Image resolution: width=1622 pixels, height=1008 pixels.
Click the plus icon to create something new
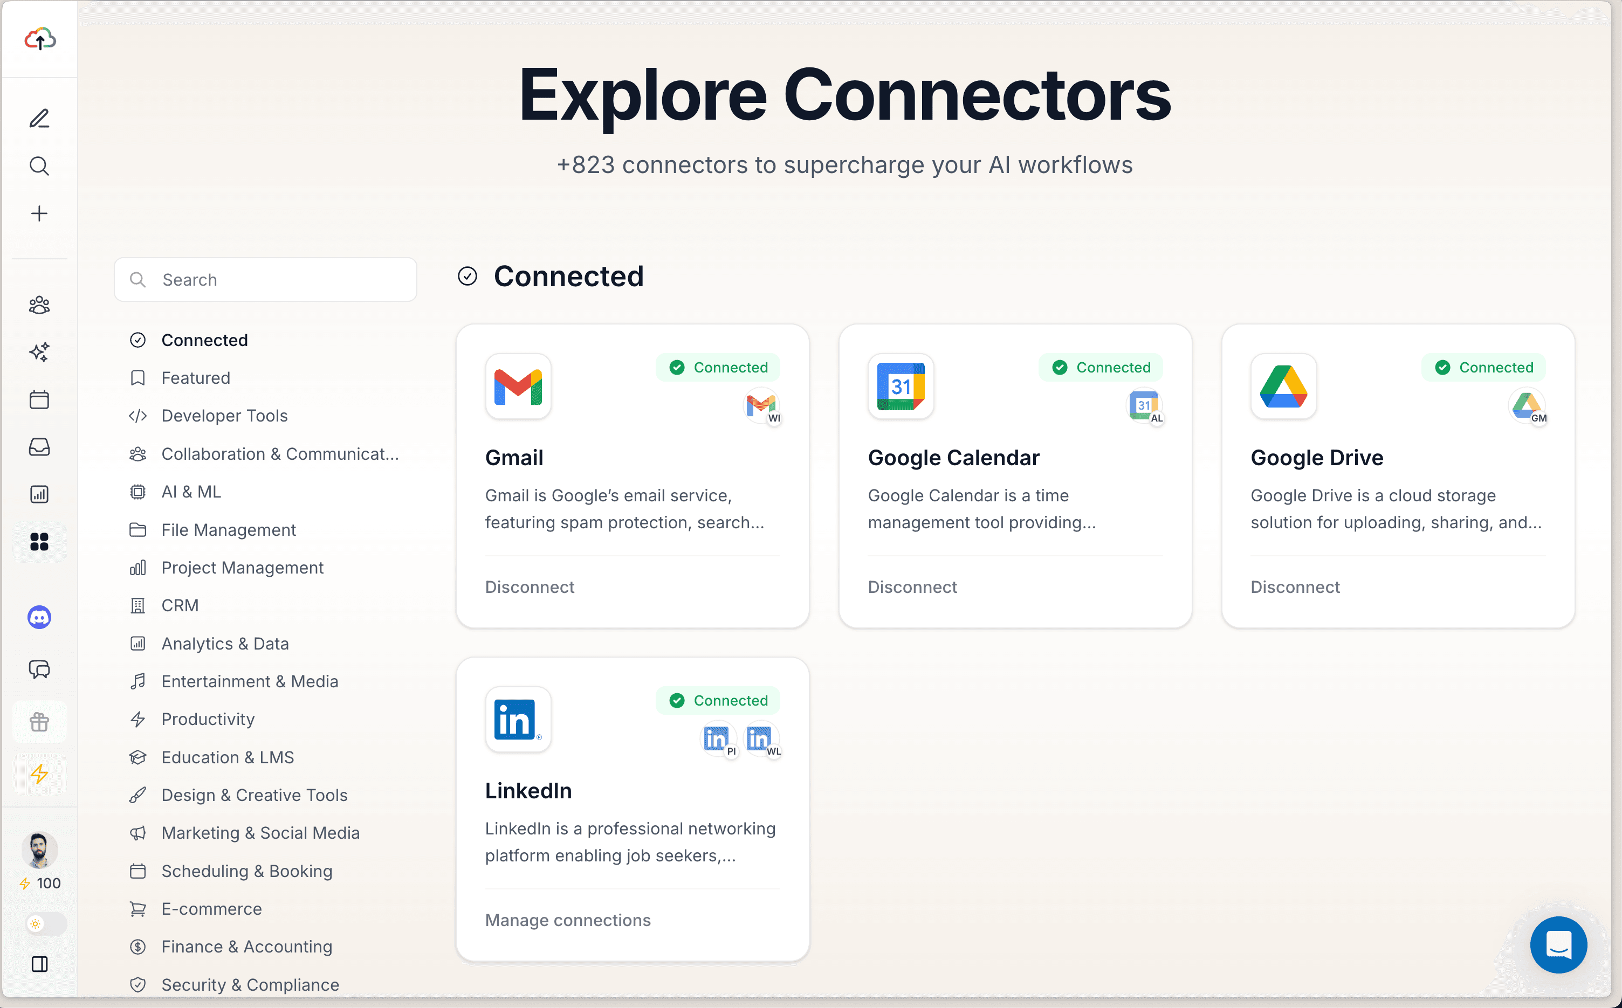pyautogui.click(x=39, y=213)
